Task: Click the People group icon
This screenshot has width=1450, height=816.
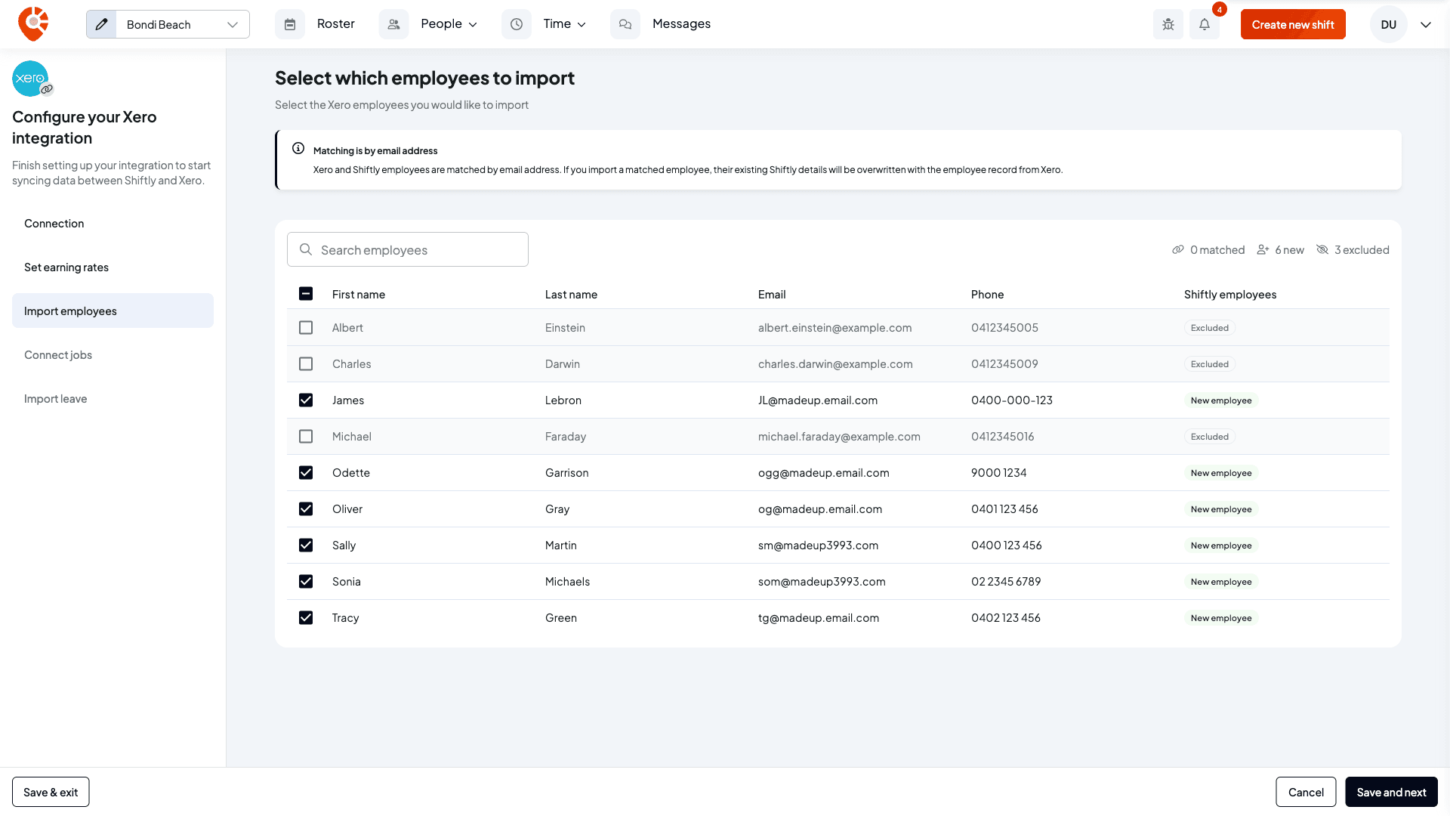Action: pos(393,24)
